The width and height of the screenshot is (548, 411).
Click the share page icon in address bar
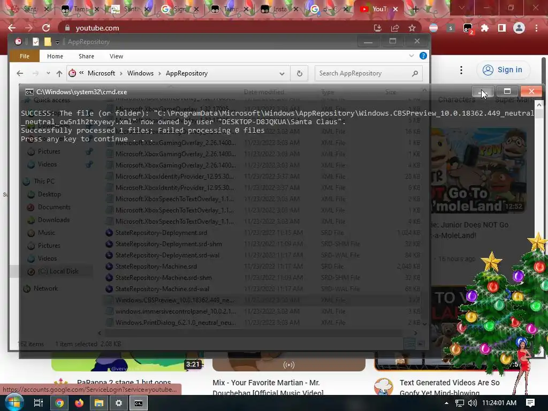click(395, 28)
